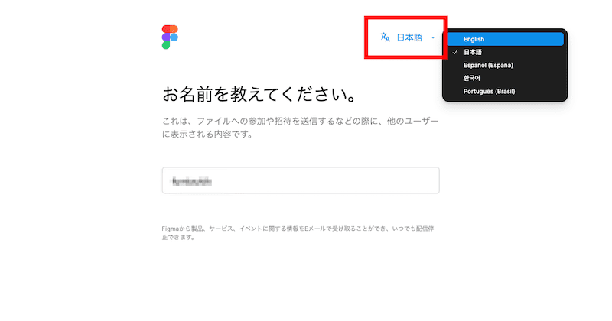Click the checkmark beside 日本語 in menu
The height and width of the screenshot is (321, 612).
click(455, 52)
